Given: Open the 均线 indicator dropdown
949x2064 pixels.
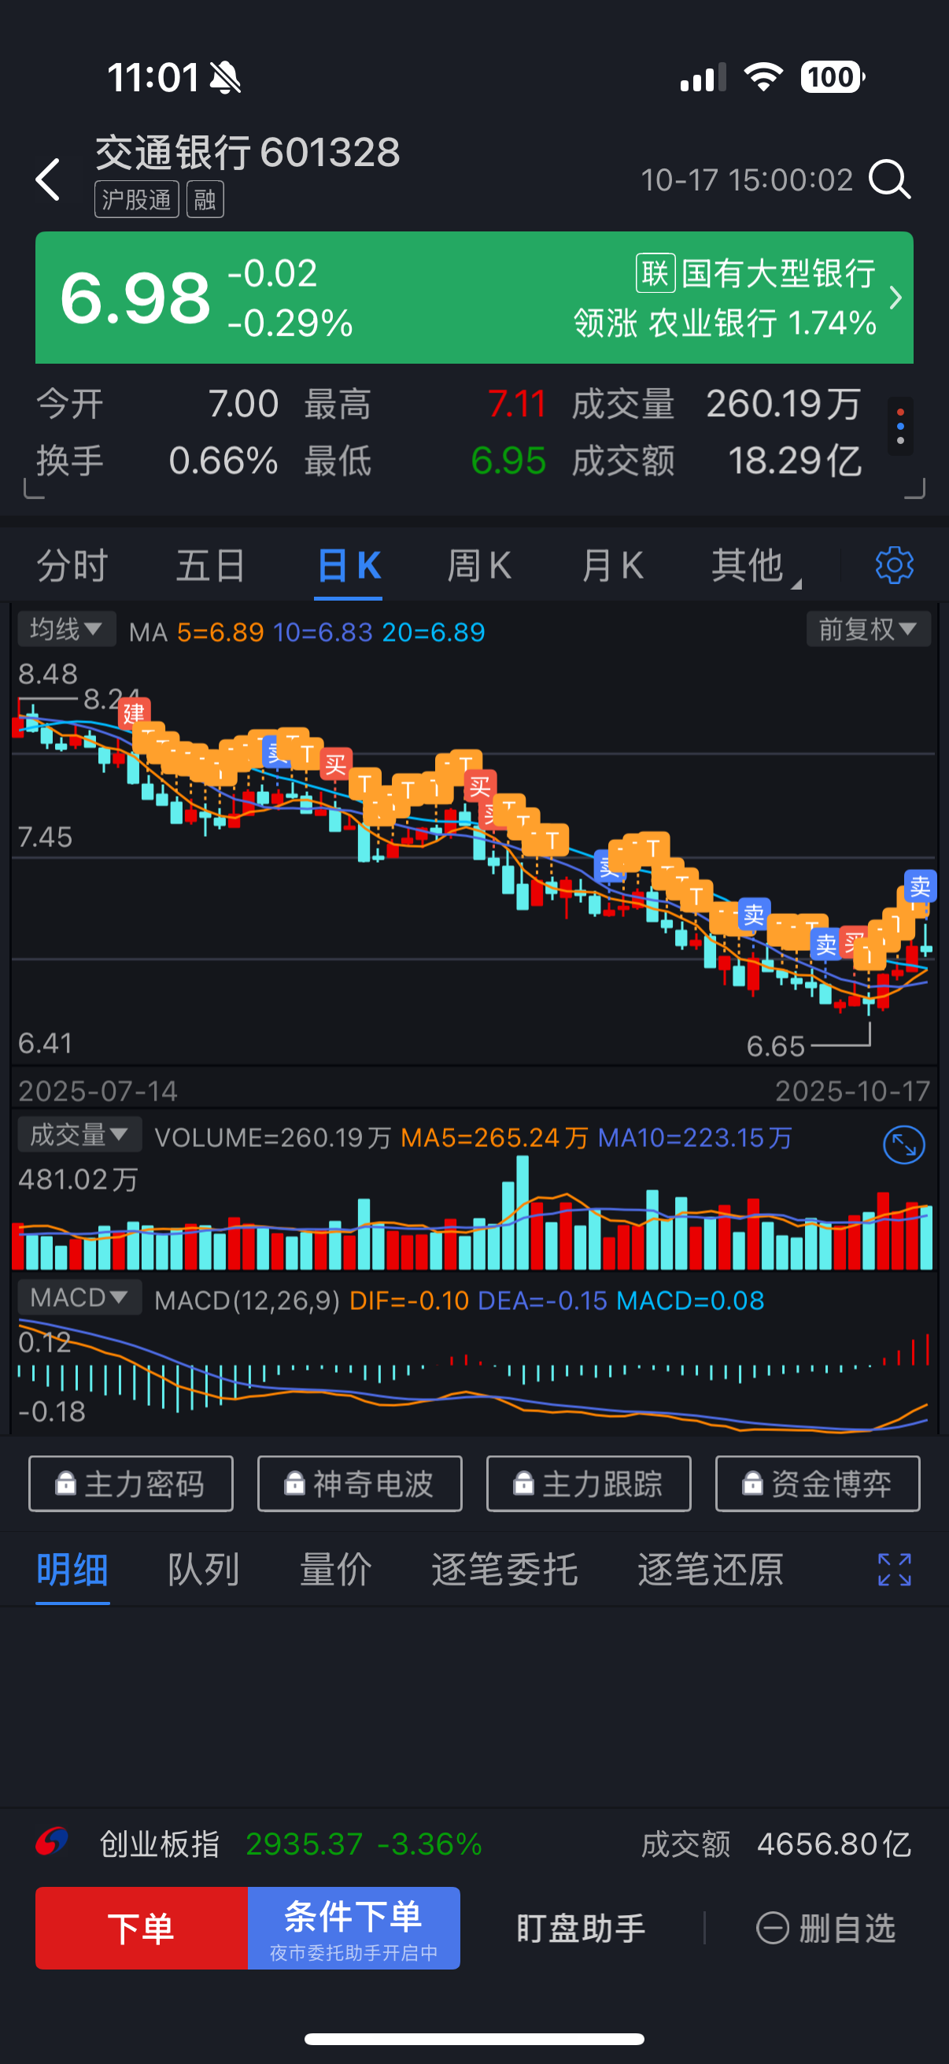Looking at the screenshot, I should 66,629.
